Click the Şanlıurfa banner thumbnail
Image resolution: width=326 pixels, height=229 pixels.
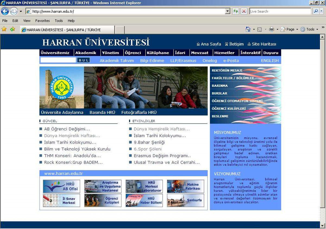click(x=186, y=200)
